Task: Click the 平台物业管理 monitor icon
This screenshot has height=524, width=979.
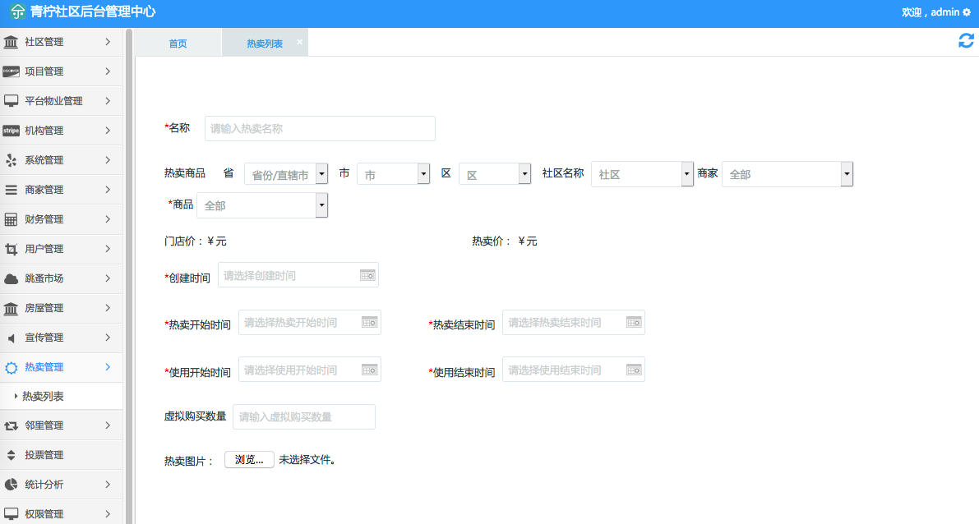Action: [x=11, y=100]
